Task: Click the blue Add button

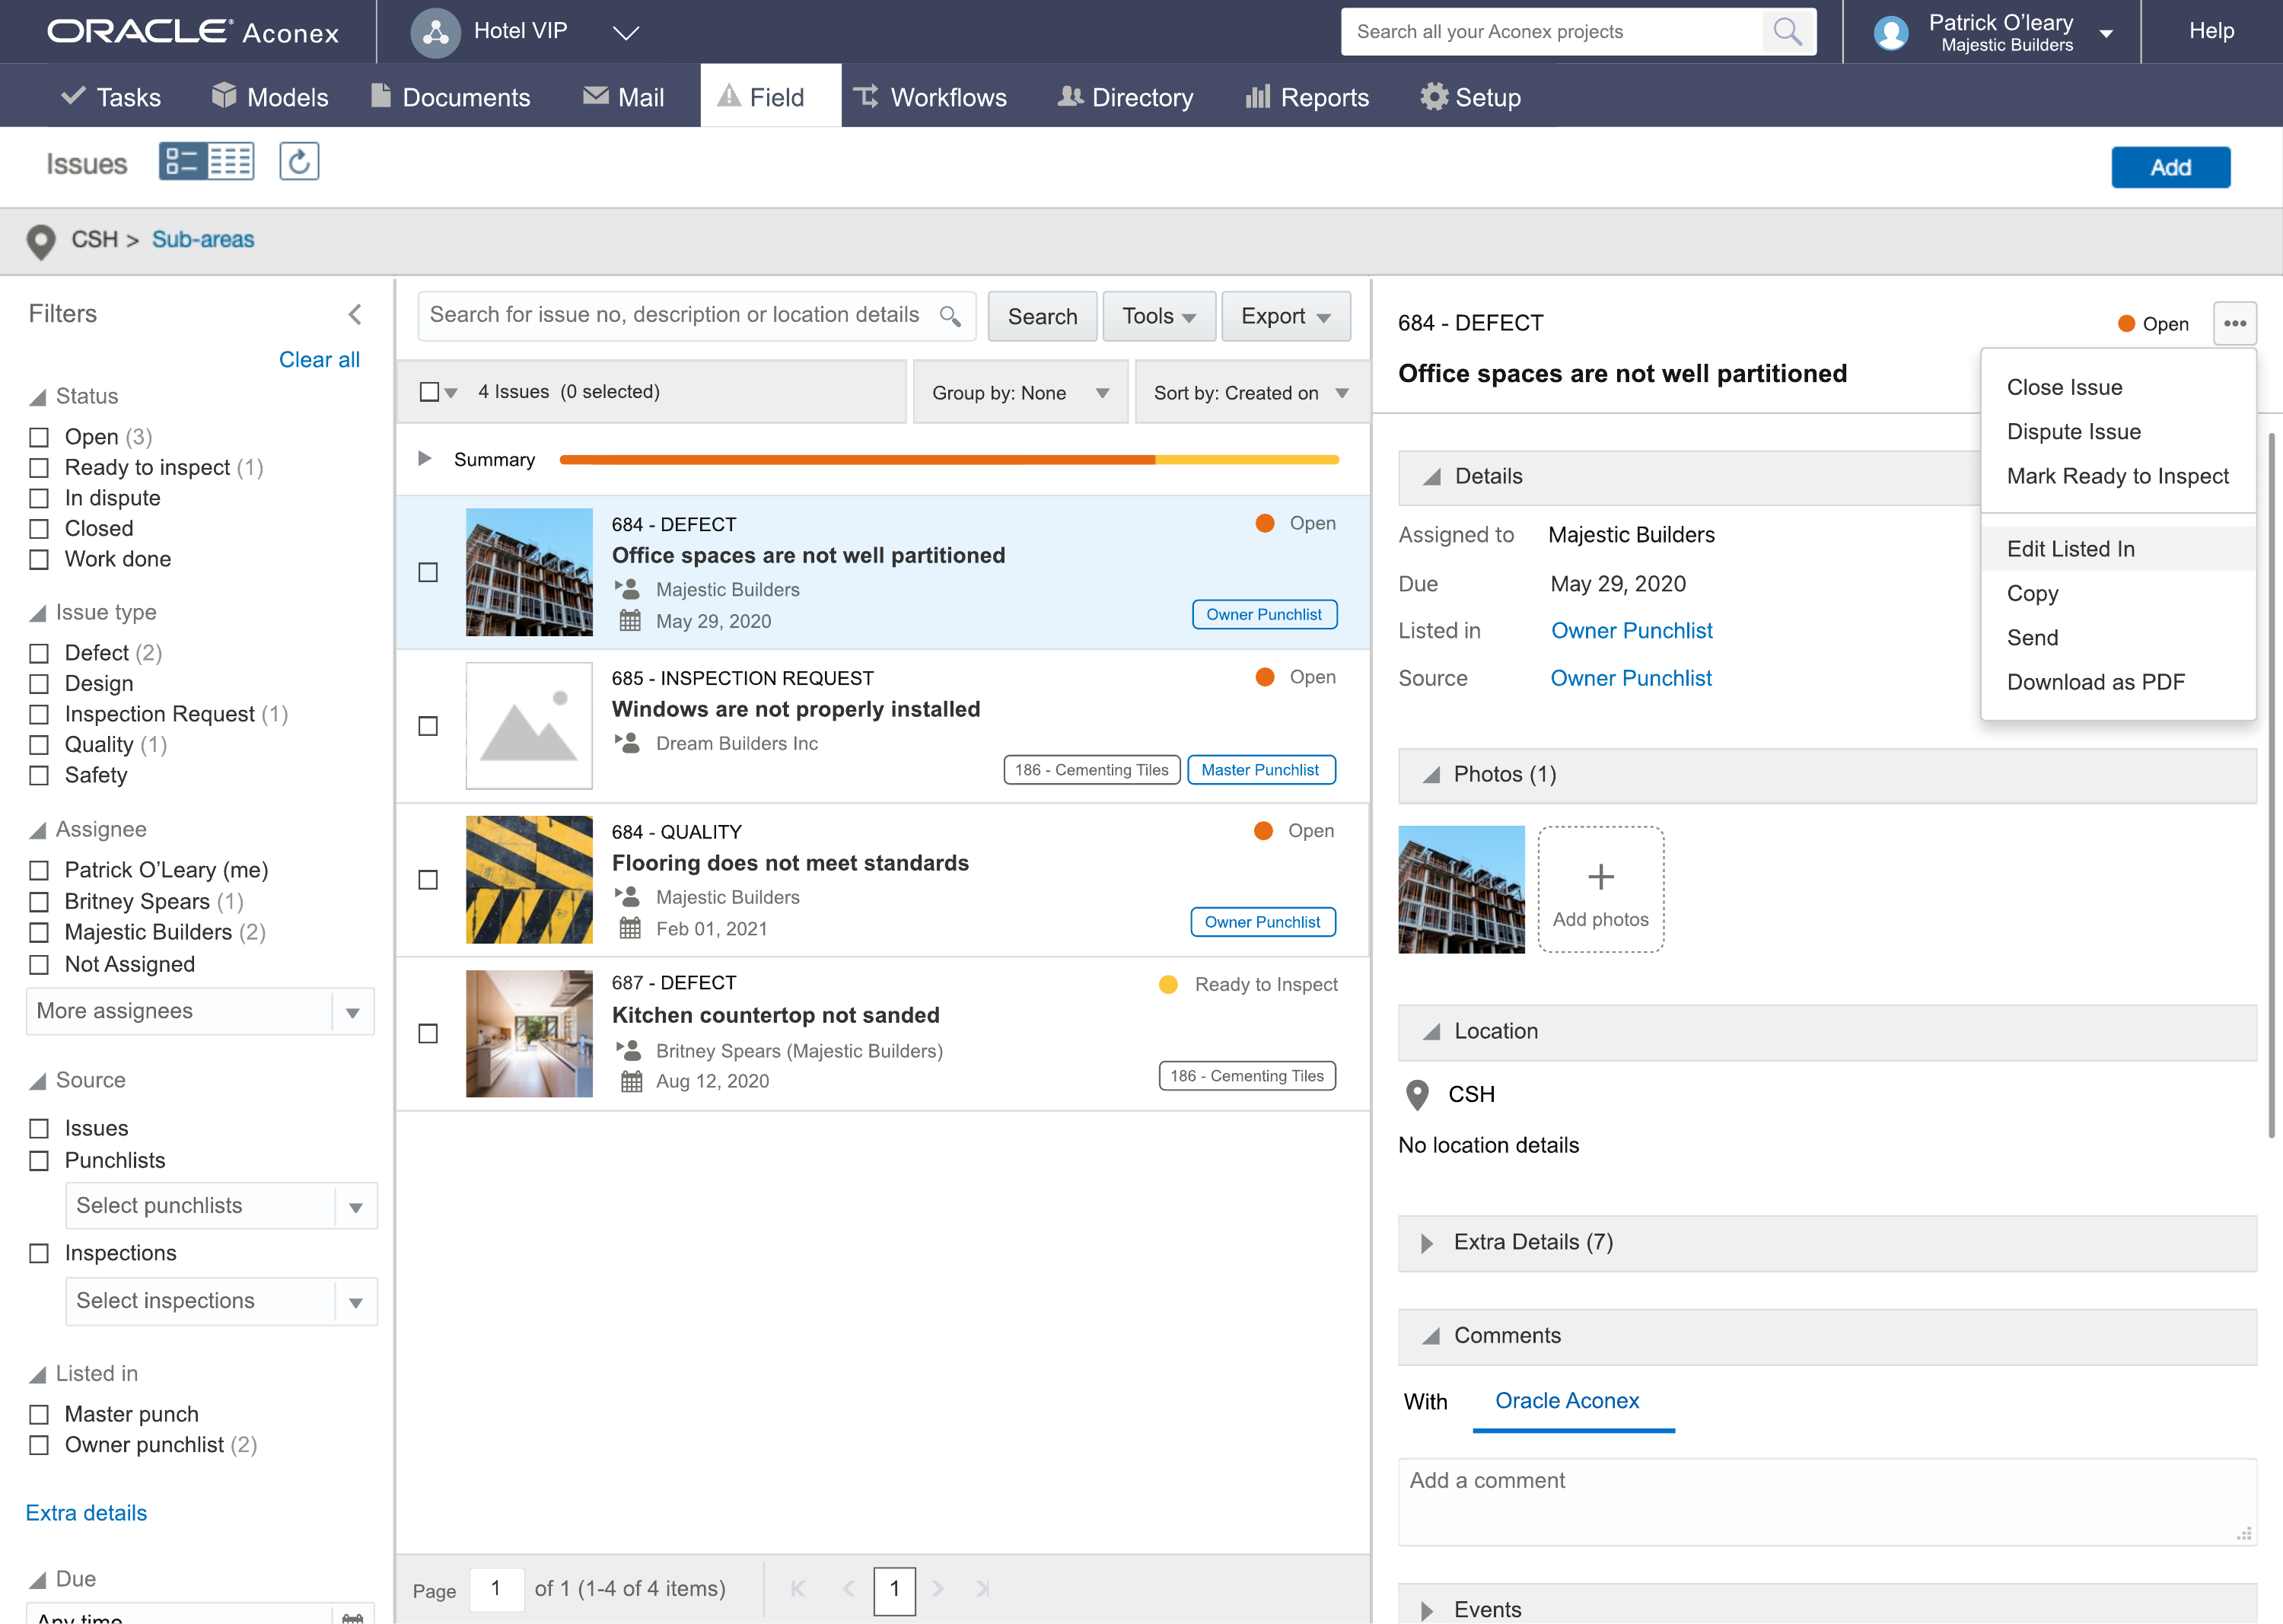Action: (2170, 167)
